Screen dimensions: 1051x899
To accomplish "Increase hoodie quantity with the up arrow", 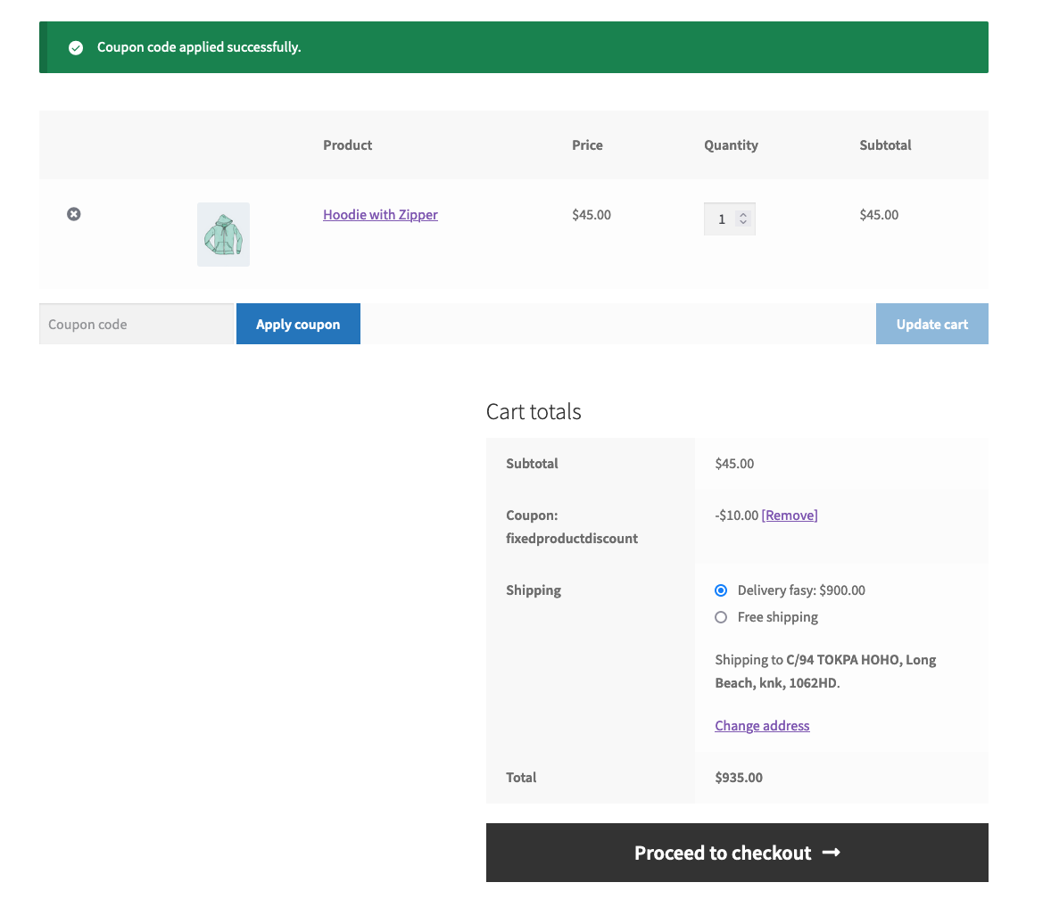I will [x=741, y=213].
